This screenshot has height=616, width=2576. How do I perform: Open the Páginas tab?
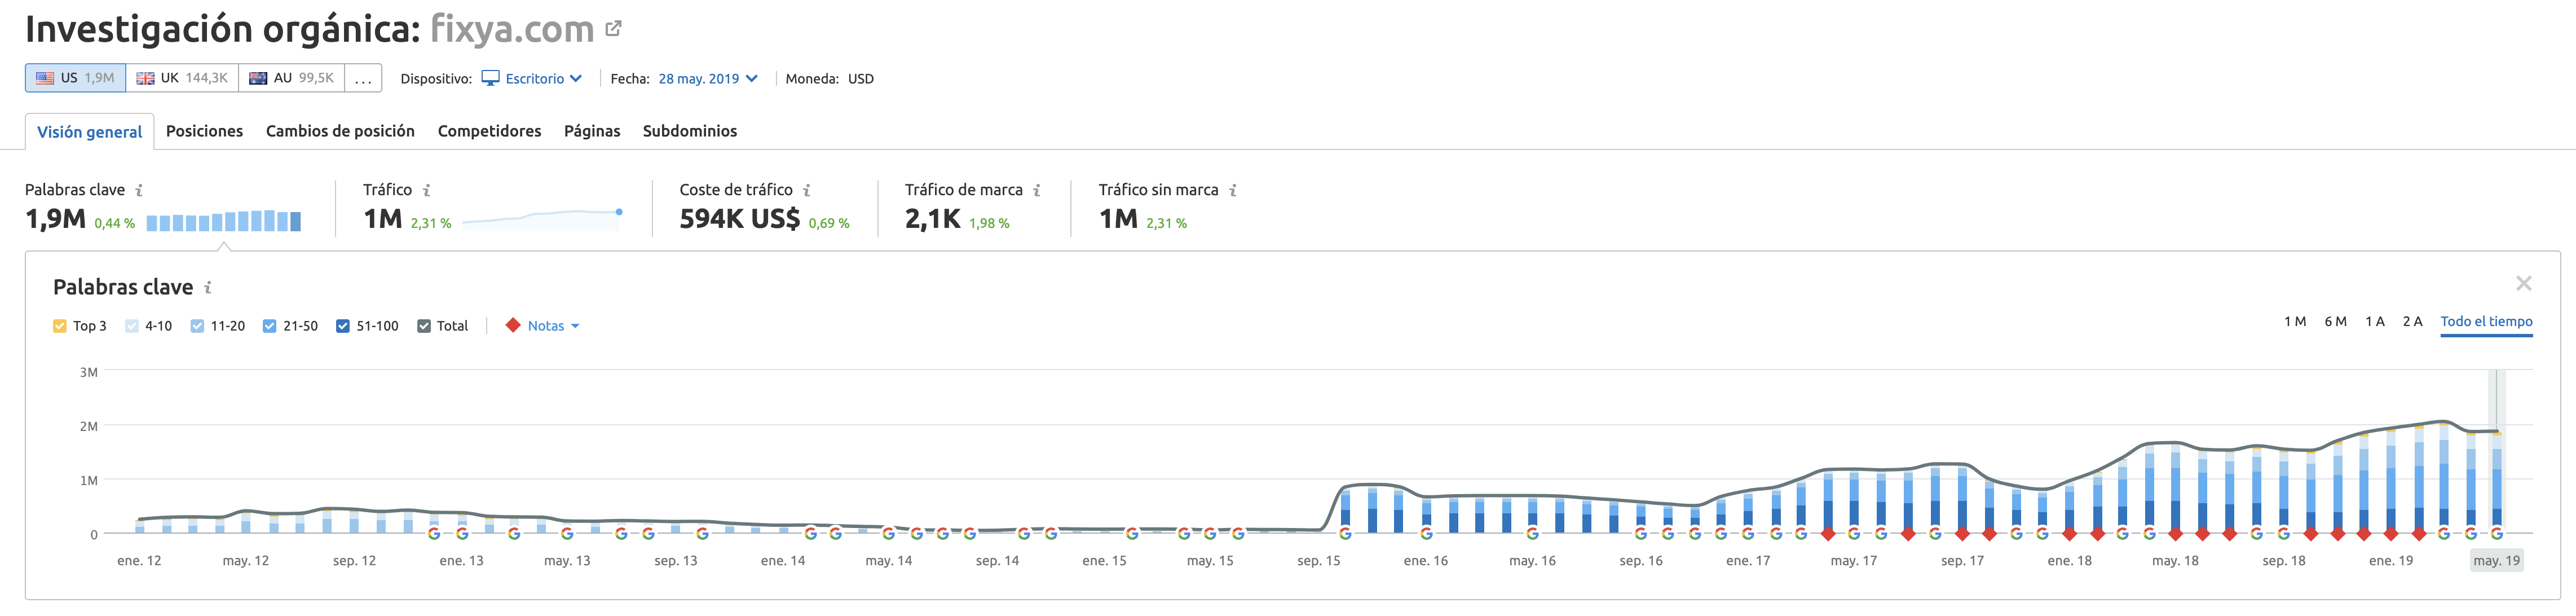click(x=592, y=131)
